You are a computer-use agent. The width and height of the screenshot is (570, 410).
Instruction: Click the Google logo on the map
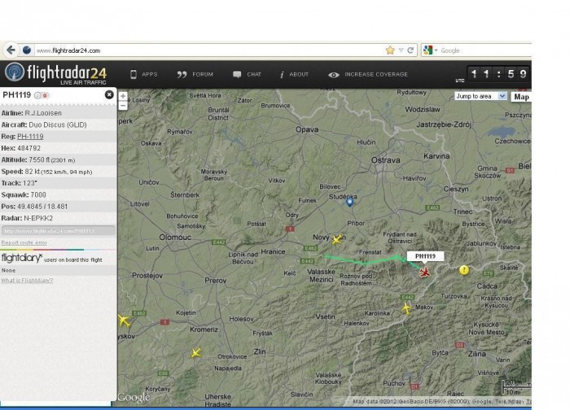click(134, 398)
